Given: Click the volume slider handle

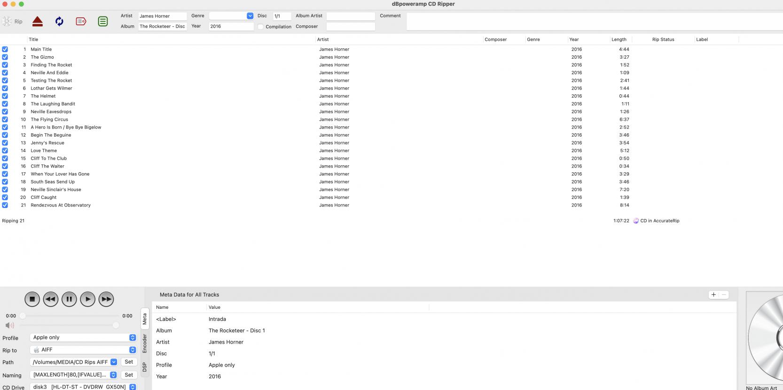Looking at the screenshot, I should coord(116,325).
